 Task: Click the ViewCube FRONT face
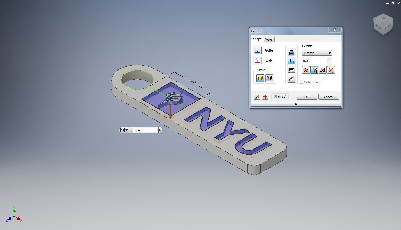point(379,27)
